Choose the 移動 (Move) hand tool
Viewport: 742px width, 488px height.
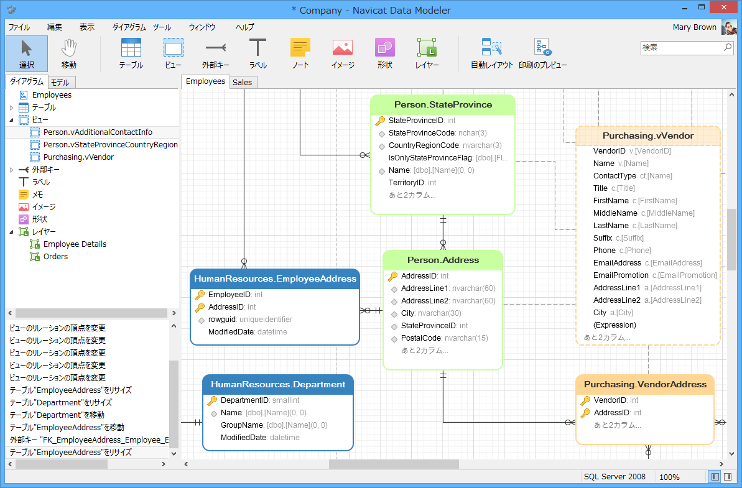(x=68, y=54)
